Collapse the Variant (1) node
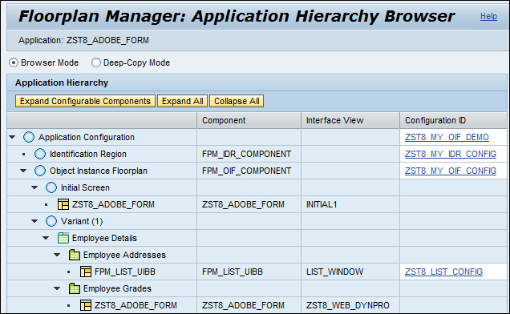The image size is (510, 314). 34,221
